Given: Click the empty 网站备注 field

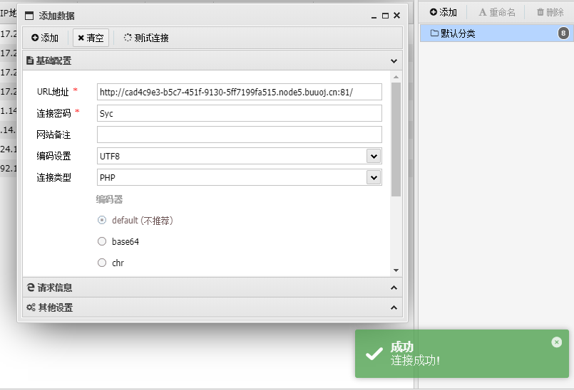Looking at the screenshot, I should point(240,135).
